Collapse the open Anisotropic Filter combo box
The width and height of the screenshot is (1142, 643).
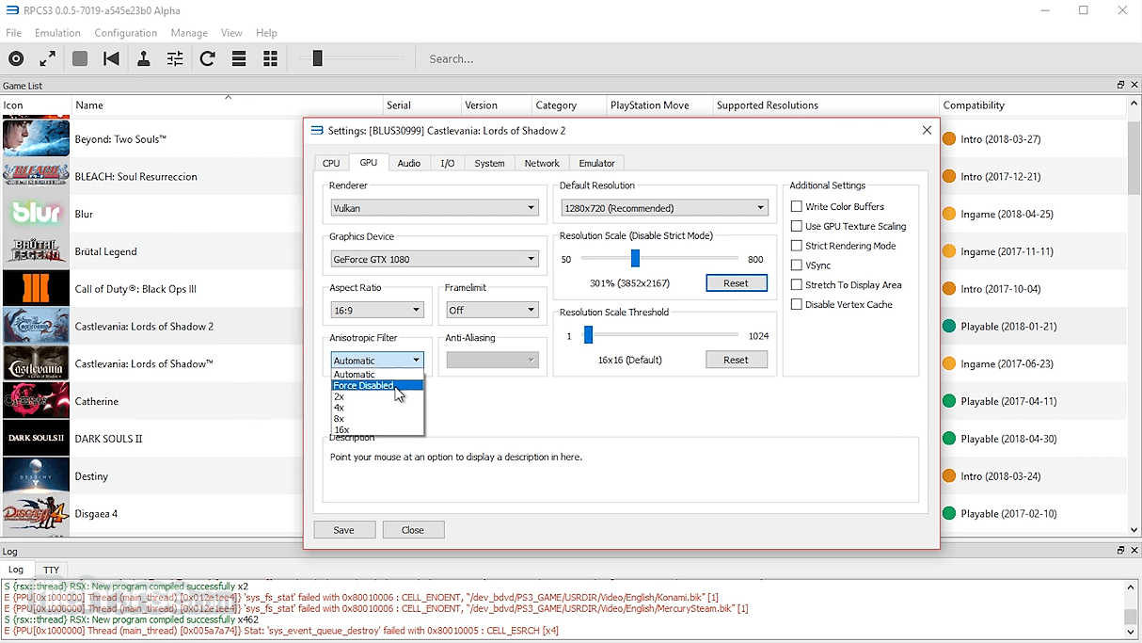click(377, 360)
